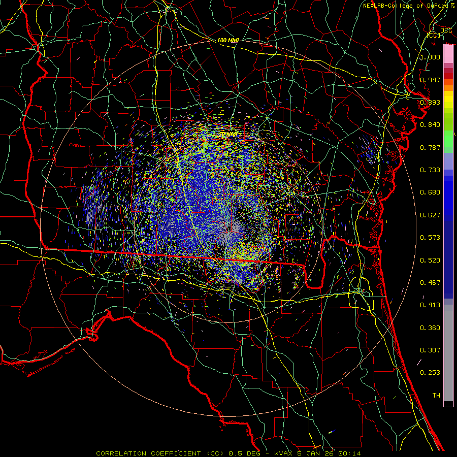Click the radar site at the center of the rings
Image resolution: width=457 pixels, height=457 pixels.
click(x=229, y=228)
